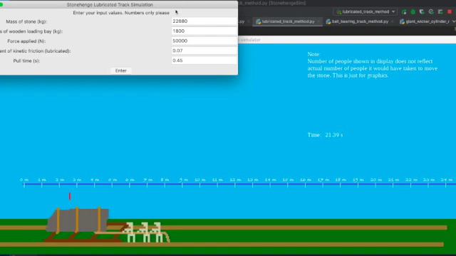Click the 'Time: 21.39 s' readout

click(x=325, y=135)
